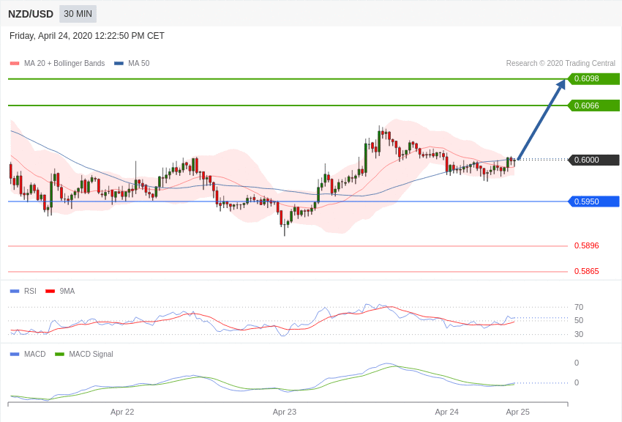
Task: Click the green MACD Signal legend swatch
Action: (59, 354)
